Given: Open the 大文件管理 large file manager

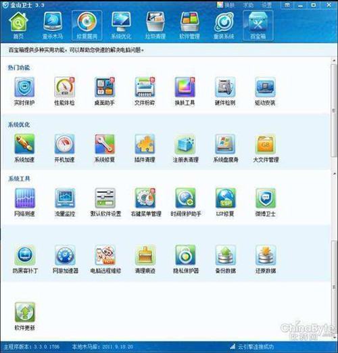Looking at the screenshot, I should click(266, 148).
